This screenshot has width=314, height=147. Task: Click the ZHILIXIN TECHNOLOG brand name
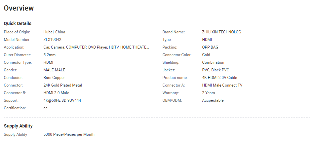(x=221, y=32)
